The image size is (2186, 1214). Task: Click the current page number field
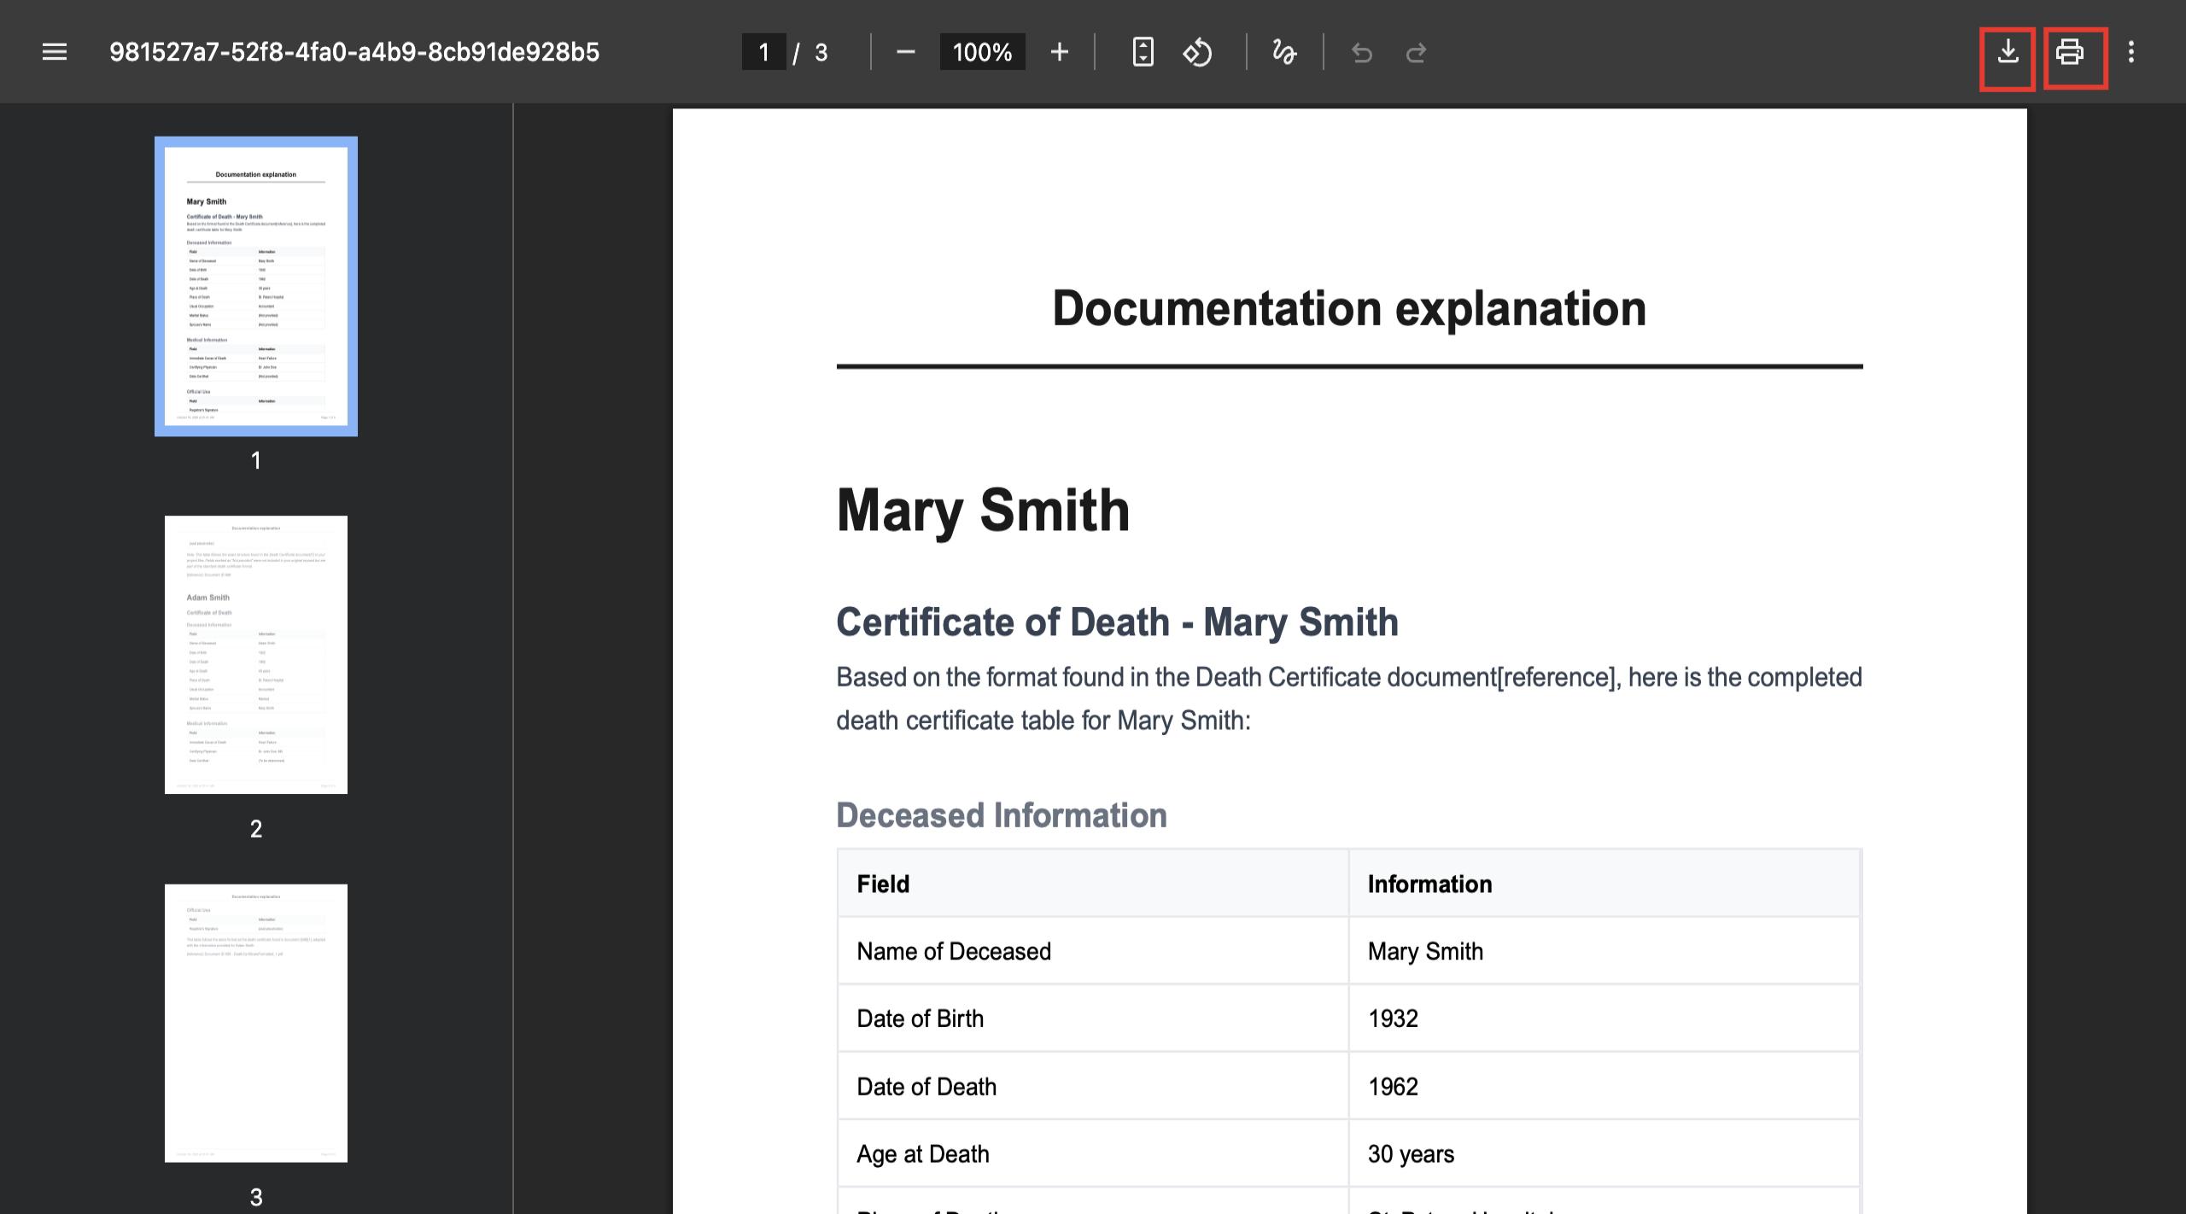click(x=763, y=52)
